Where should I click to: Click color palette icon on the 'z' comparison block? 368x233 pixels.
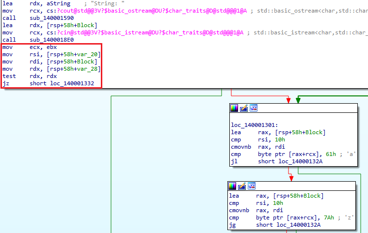pos(233,186)
